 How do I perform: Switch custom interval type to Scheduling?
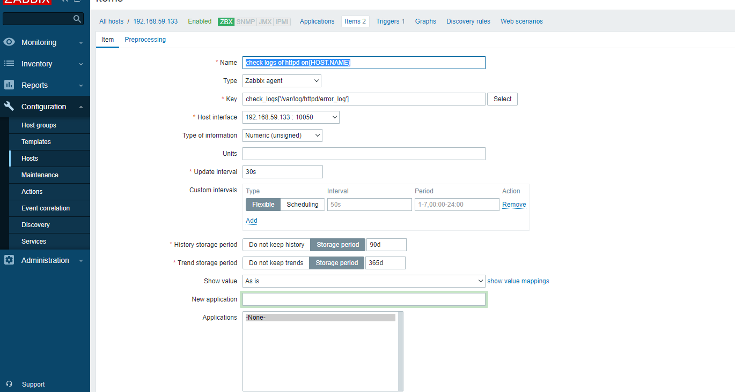point(302,205)
